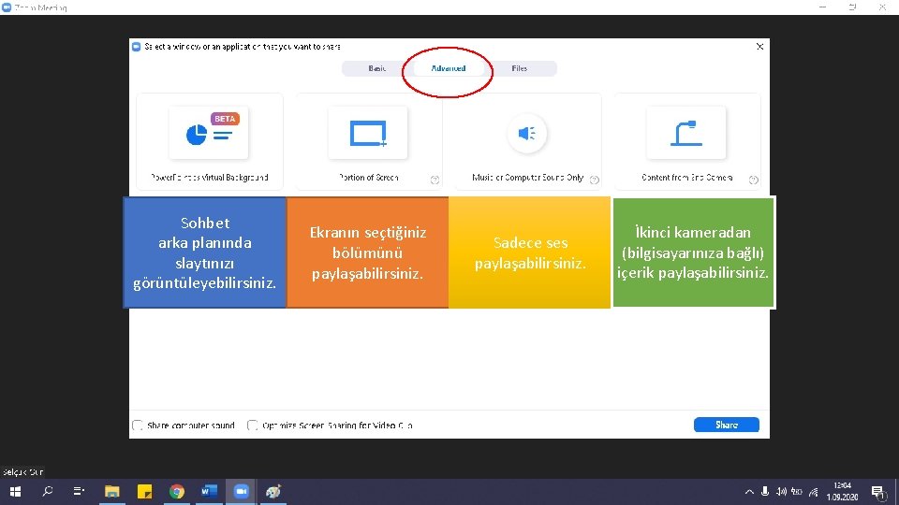Click the yellow text box "Sadece ses paylaşabilirsiniz."

tap(530, 252)
